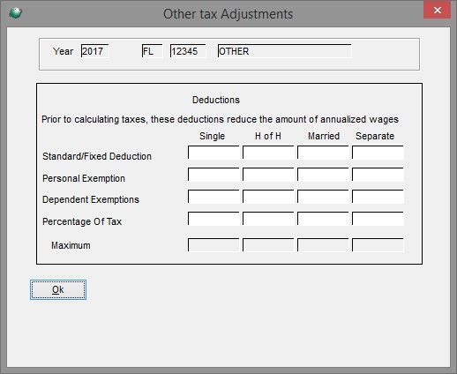Click the description field showing OTHER
This screenshot has height=374, width=457.
pos(284,51)
